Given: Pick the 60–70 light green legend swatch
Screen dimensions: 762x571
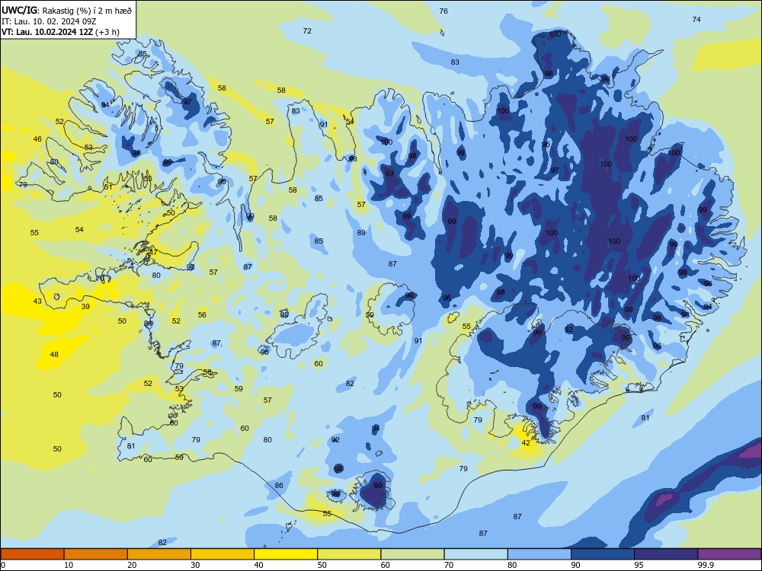Looking at the screenshot, I should (x=412, y=554).
